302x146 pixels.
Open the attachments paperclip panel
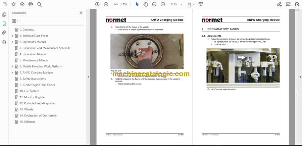click(4, 33)
